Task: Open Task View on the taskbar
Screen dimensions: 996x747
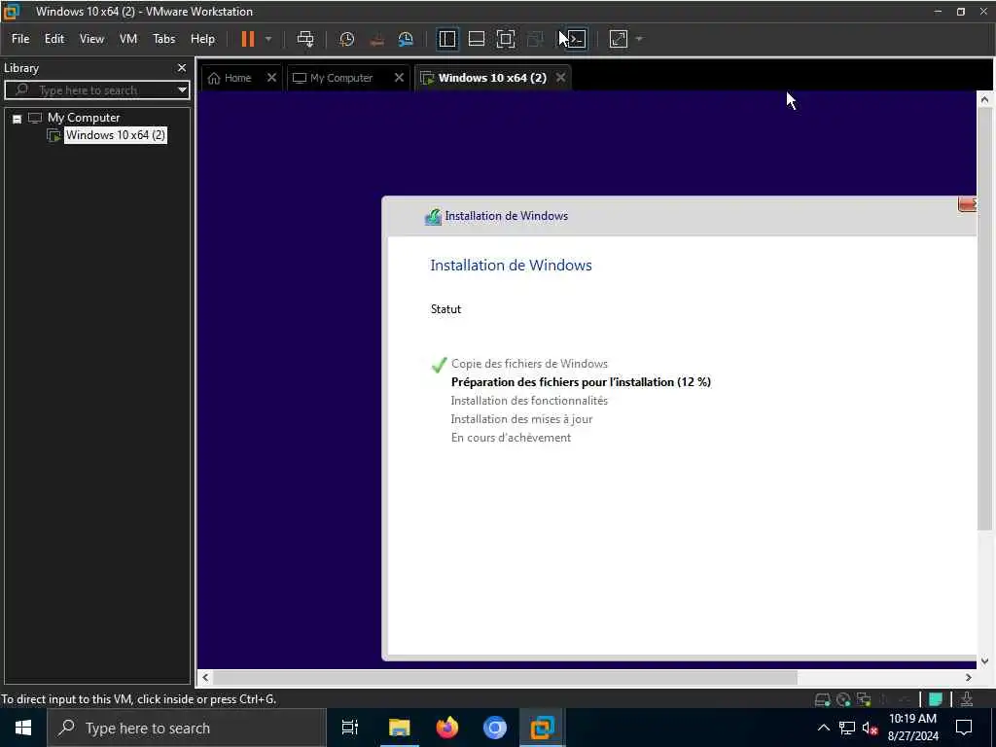Action: 350,728
